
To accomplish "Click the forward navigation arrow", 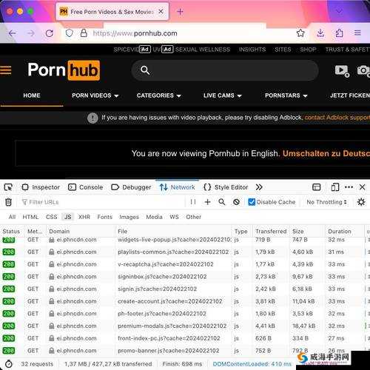I will click(31, 33).
